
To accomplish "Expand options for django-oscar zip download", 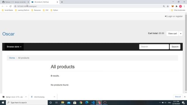I will (26, 97).
